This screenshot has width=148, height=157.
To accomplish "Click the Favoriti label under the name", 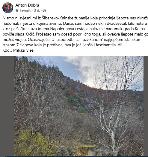I will 25,10.
